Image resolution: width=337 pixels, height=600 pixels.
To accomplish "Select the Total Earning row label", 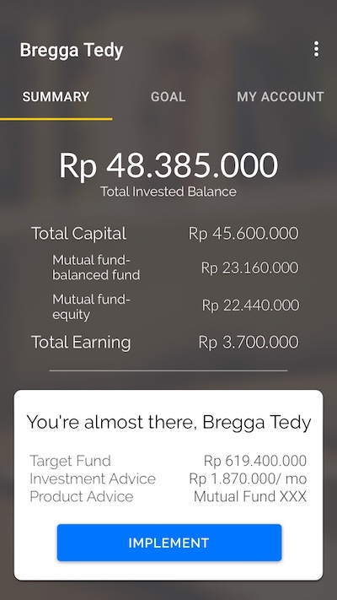I will click(x=81, y=342).
